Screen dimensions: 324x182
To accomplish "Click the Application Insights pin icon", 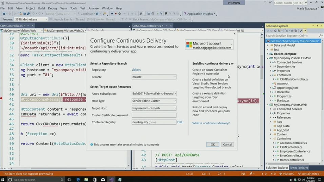I will point(185,13).
